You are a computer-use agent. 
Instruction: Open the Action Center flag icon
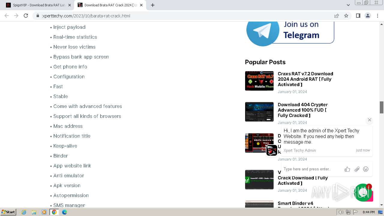coord(355,212)
